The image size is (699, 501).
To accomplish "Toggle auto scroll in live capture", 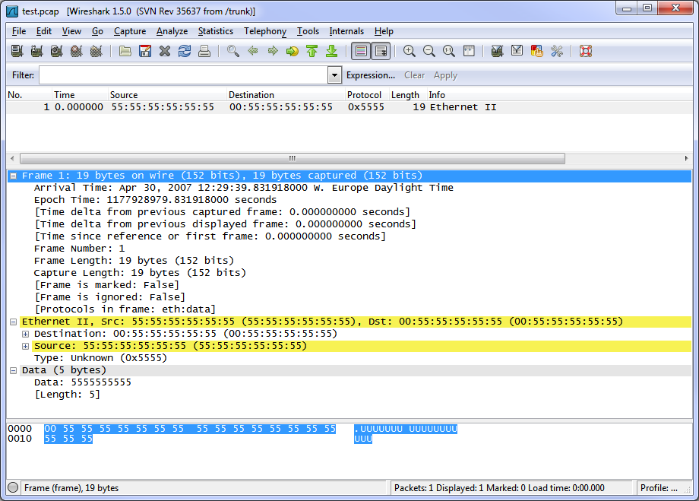I will tap(381, 51).
